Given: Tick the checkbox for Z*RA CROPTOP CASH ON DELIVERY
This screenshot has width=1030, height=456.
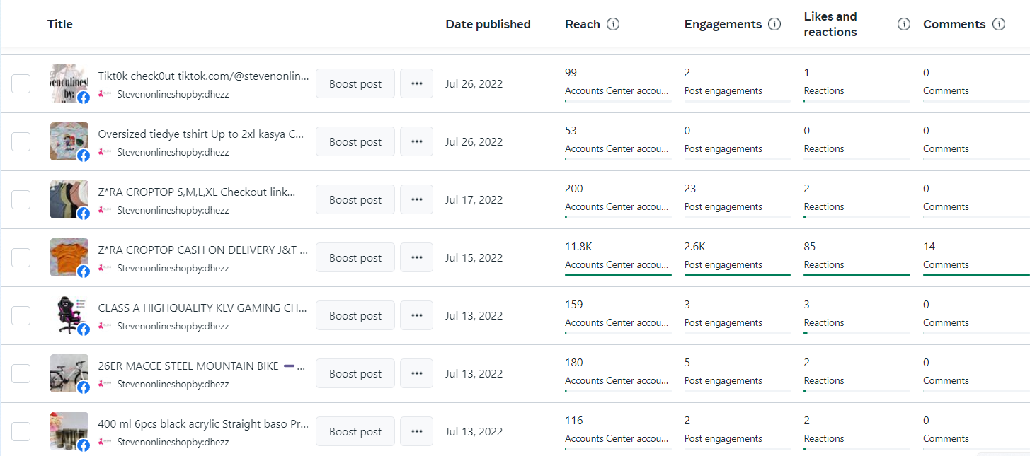Looking at the screenshot, I should point(21,257).
